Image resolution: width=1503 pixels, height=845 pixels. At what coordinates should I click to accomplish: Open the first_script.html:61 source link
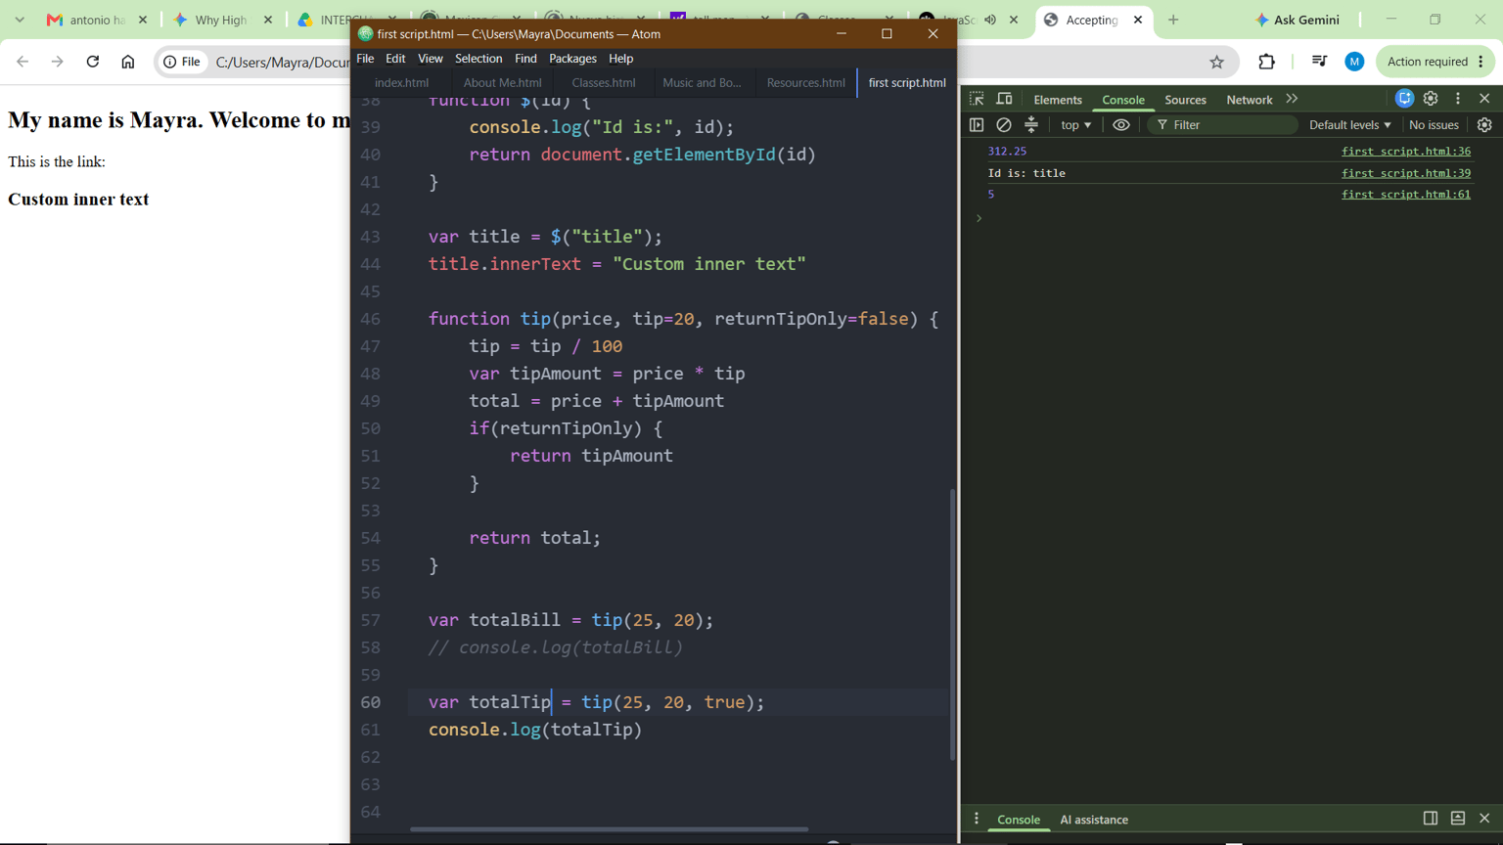point(1406,195)
